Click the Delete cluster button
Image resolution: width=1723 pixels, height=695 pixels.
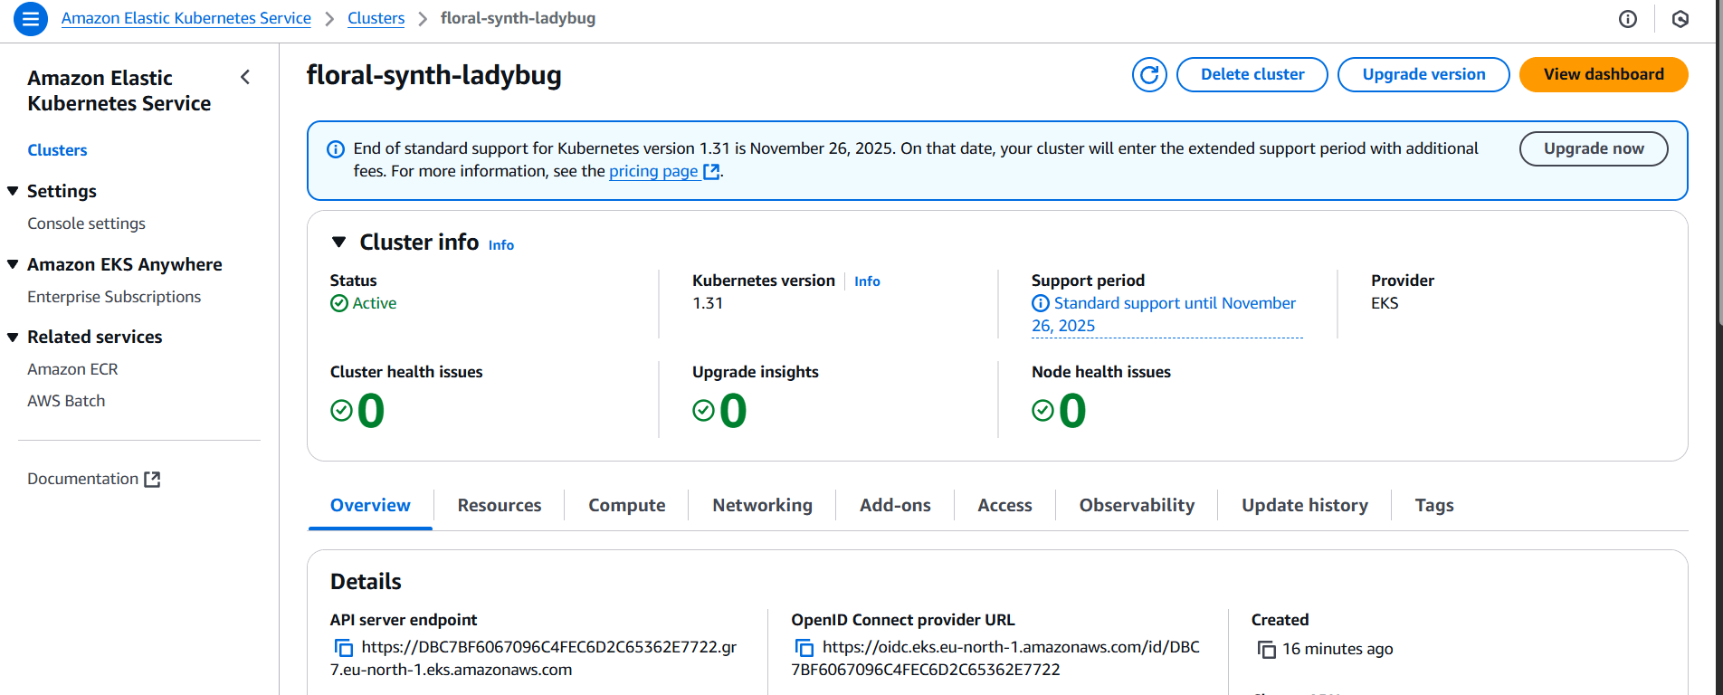(x=1252, y=74)
